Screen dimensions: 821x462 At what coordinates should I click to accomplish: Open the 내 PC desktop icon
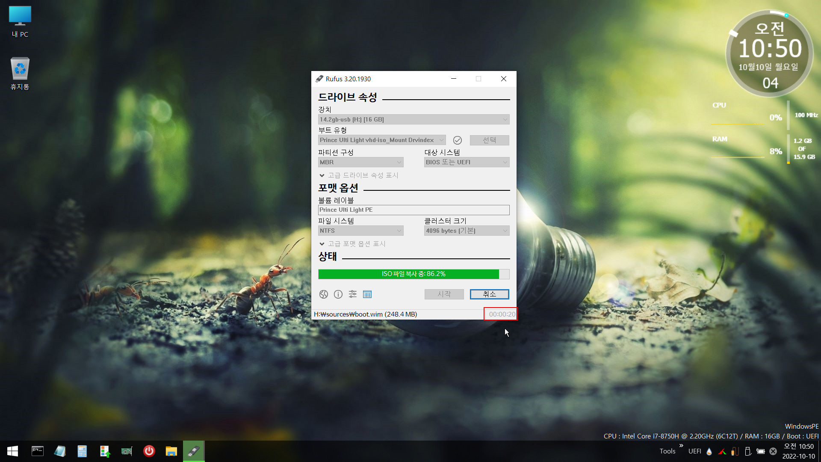coord(20,22)
